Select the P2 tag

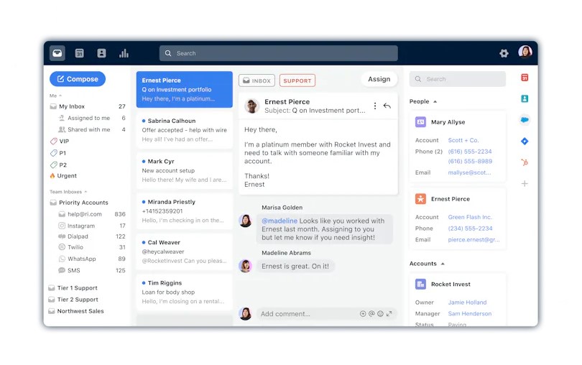tap(58, 165)
